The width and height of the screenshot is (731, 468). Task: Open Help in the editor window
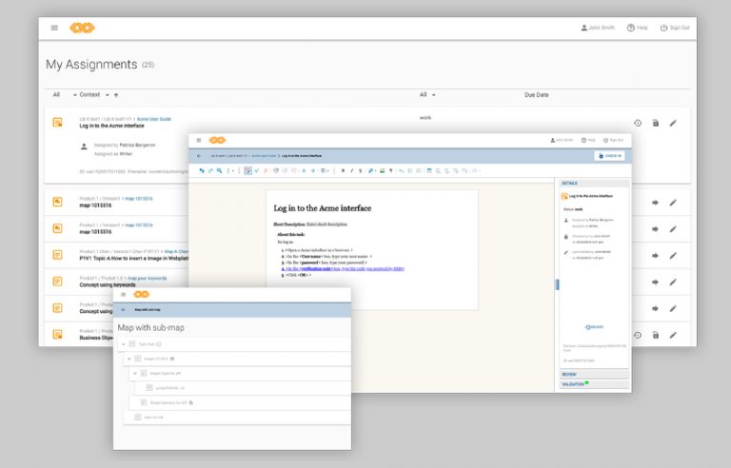[x=588, y=141]
